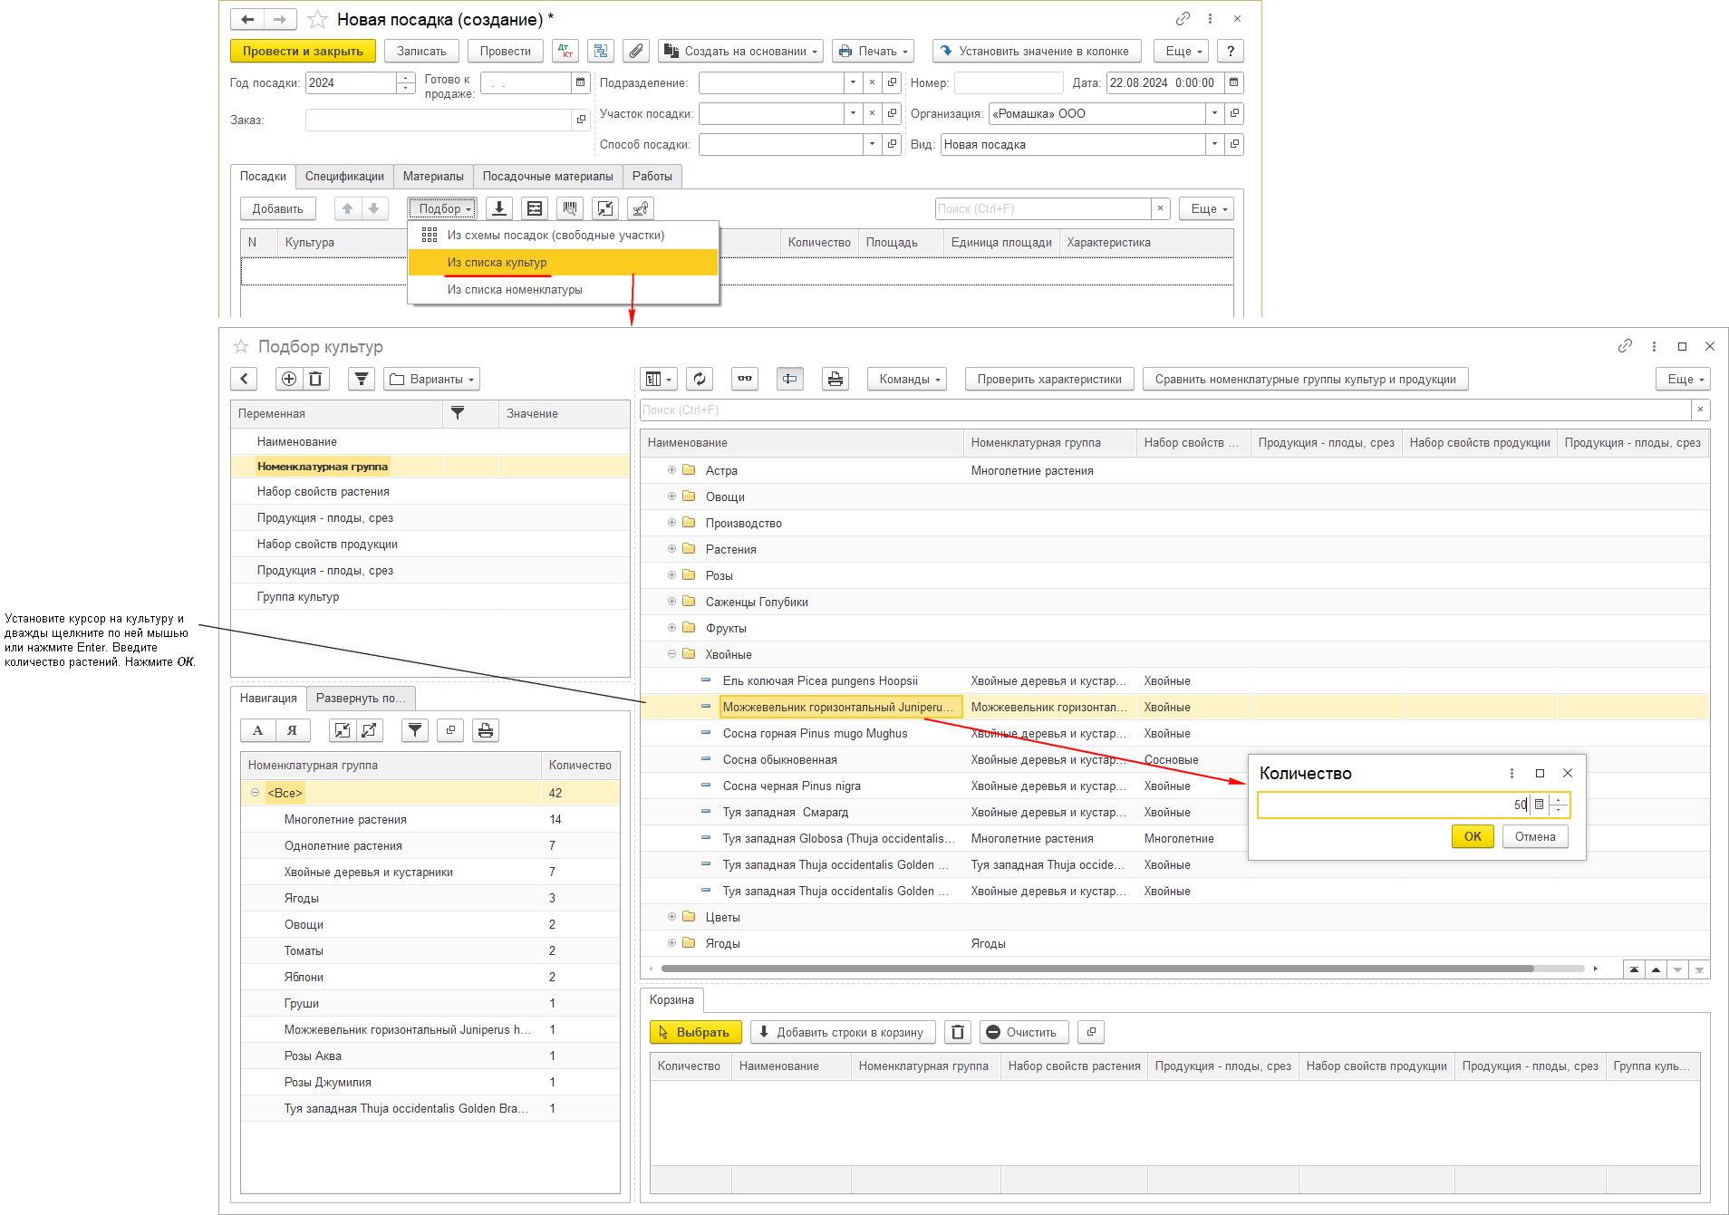This screenshot has height=1215, width=1729.
Task: Collapse the Хвойные folder
Action: pyautogui.click(x=671, y=654)
